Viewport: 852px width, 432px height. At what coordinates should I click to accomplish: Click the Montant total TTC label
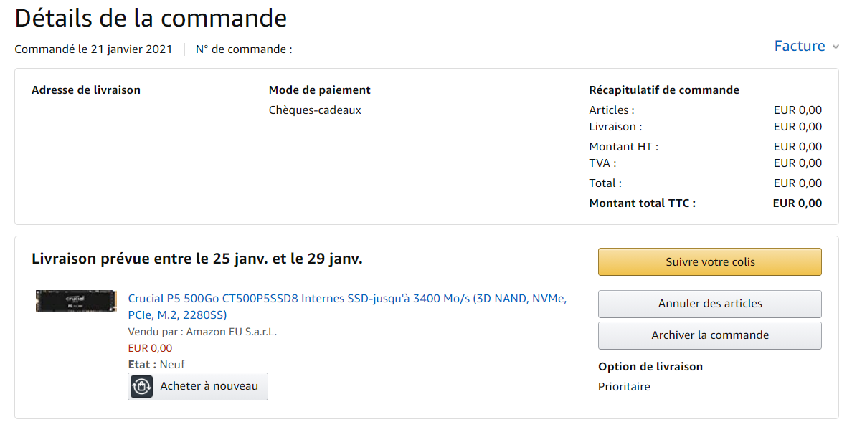pyautogui.click(x=642, y=203)
